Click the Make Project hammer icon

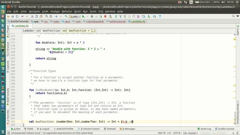click(66, 16)
